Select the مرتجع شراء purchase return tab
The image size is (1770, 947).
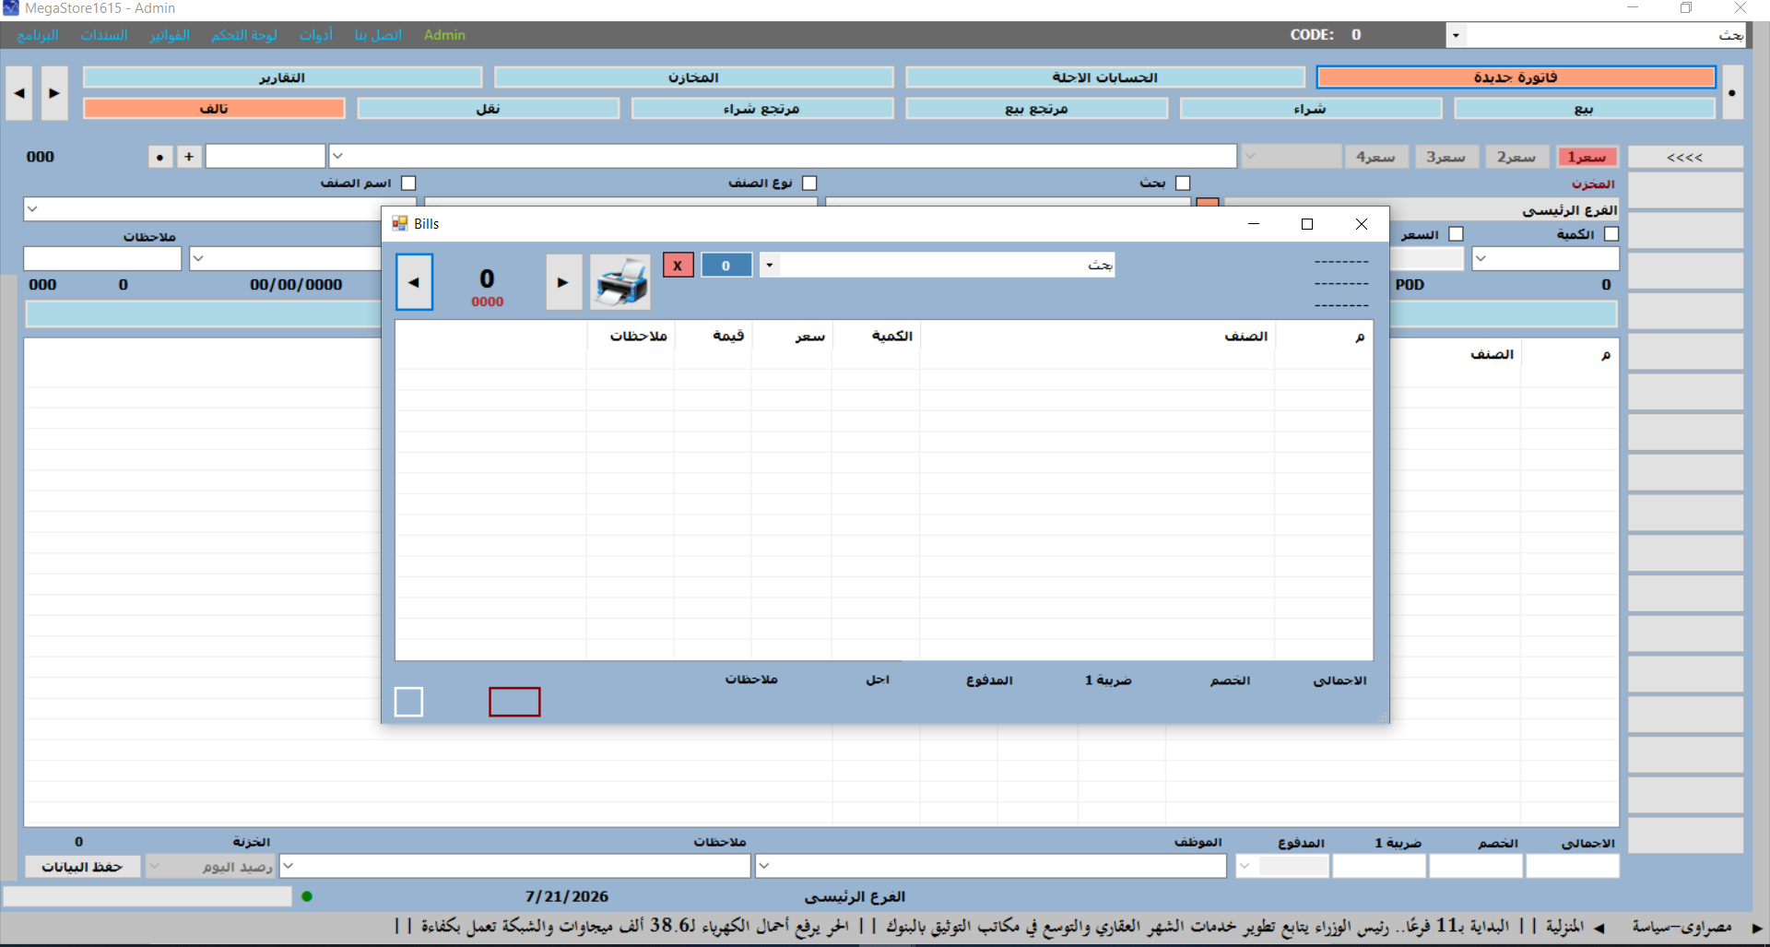(x=761, y=109)
